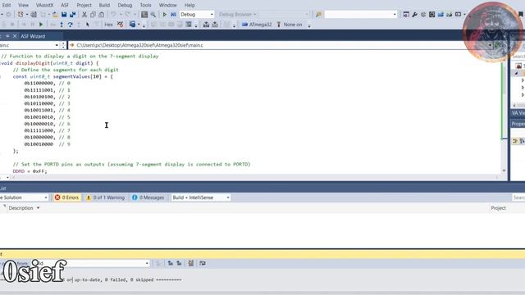Click the Toggle Word Wrap output icon

203,264
